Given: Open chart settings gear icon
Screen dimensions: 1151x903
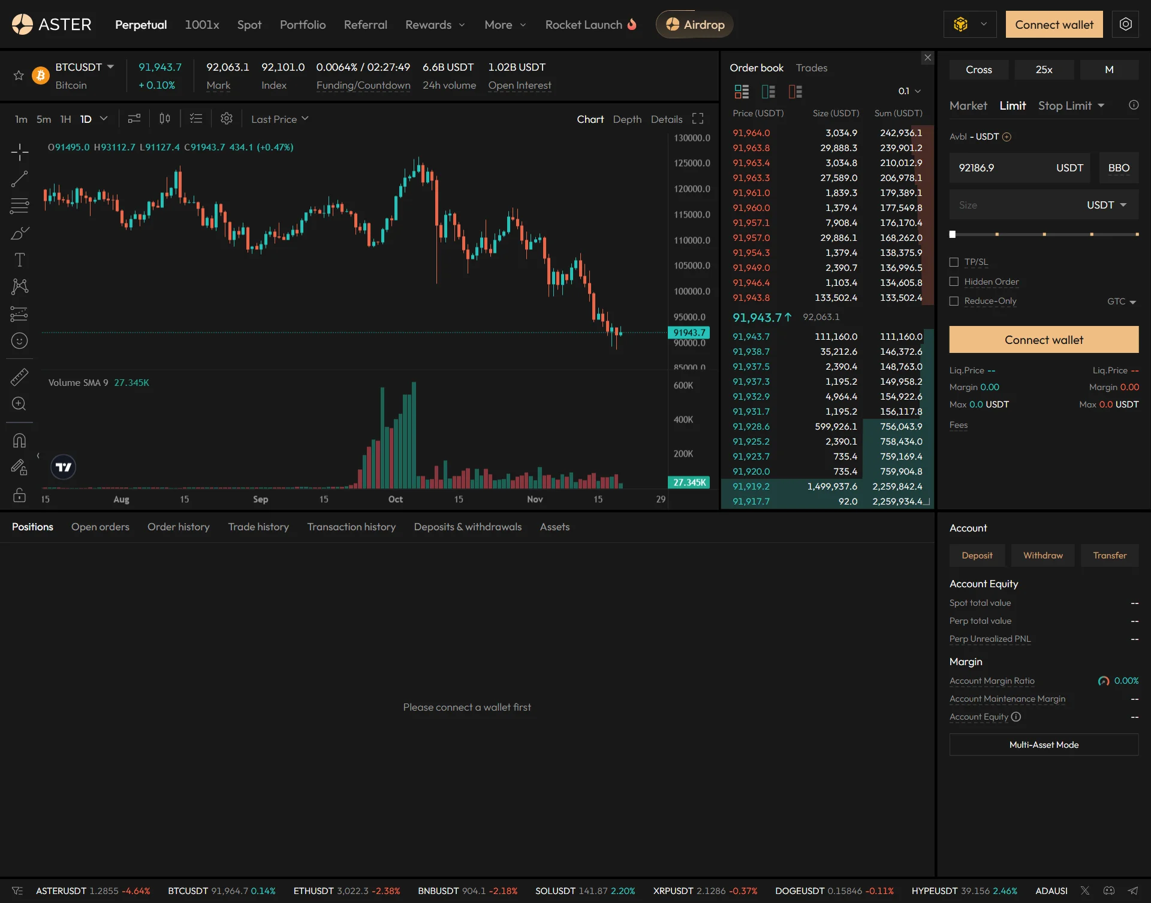Looking at the screenshot, I should pyautogui.click(x=227, y=119).
